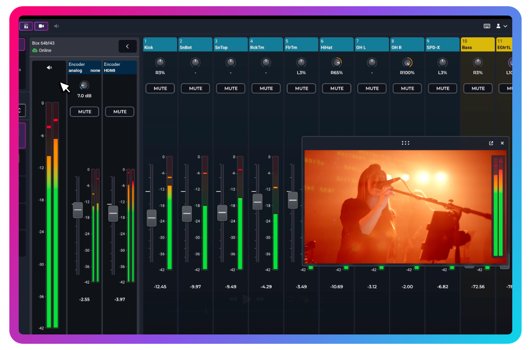Click the RckTm channel fader handle

pos(257,201)
